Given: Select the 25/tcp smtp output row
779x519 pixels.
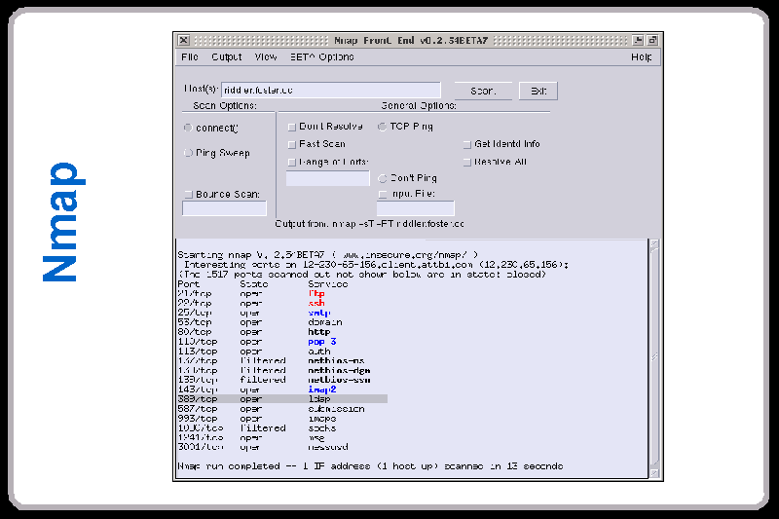Looking at the screenshot, I should pos(254,313).
